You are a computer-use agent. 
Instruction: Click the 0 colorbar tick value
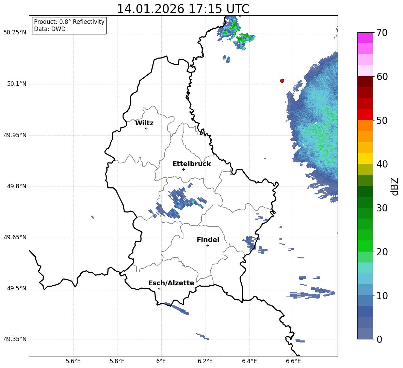379,339
